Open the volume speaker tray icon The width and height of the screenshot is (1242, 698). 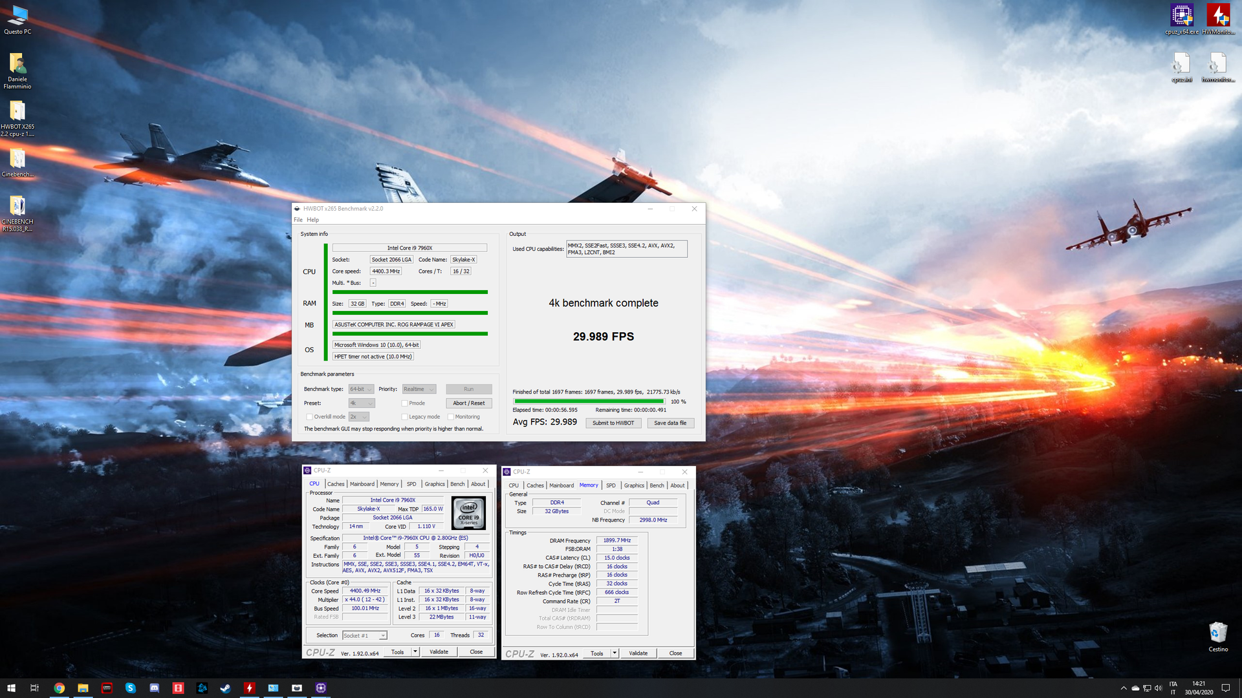(x=1159, y=688)
